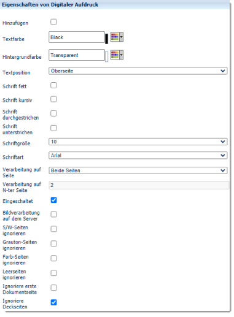Viewport: 234px width, 317px height.
Task: Open the Schriftart dropdown showing Arial
Action: [x=138, y=155]
